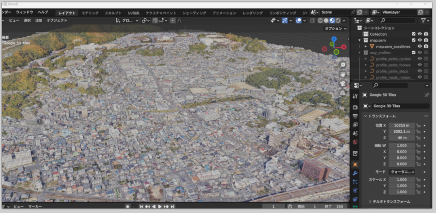This screenshot has width=436, height=213.
Task: Open the 追加 menu in viewport header
Action: (38, 20)
